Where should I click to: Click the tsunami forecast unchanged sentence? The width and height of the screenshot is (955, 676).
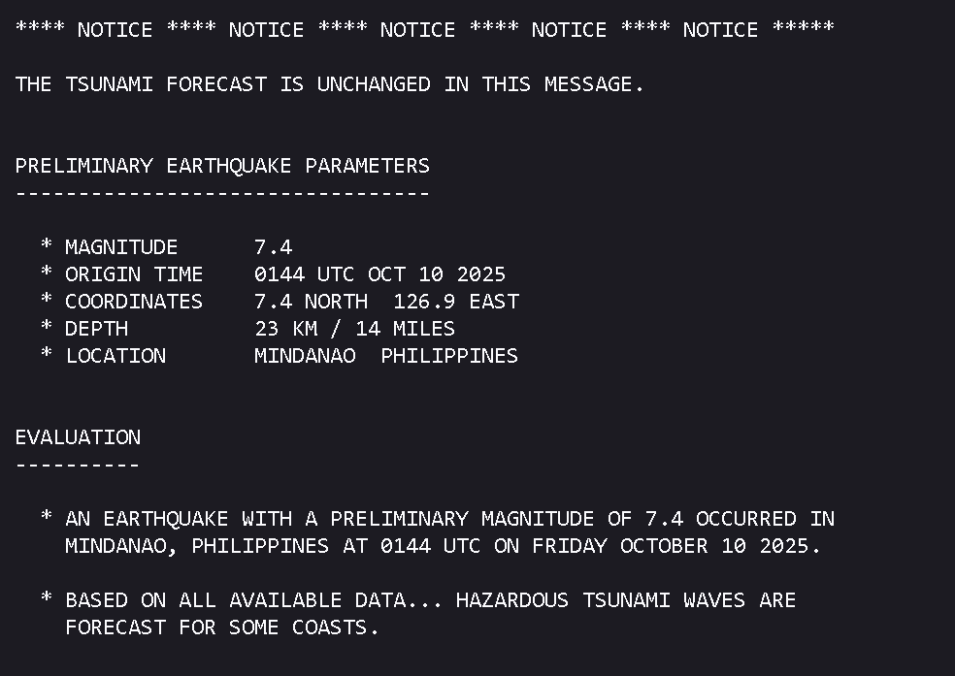pos(329,84)
